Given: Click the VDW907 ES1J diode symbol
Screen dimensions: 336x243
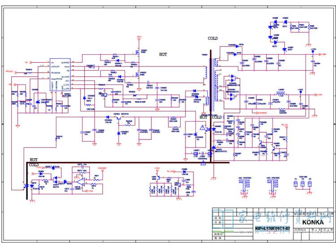Looking at the screenshot, I should coord(84,98).
